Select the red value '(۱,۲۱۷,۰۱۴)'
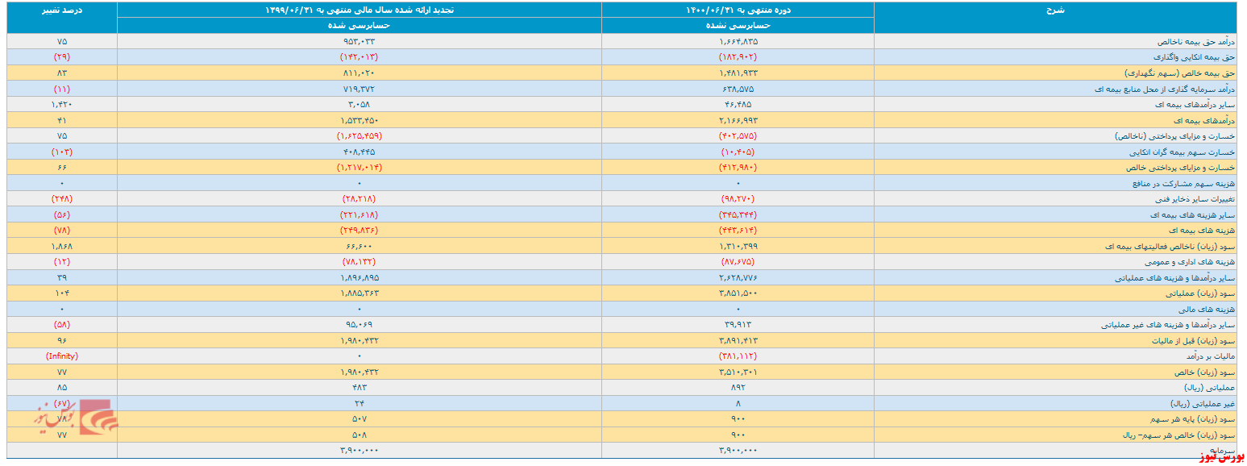1247x466 pixels. (x=359, y=168)
